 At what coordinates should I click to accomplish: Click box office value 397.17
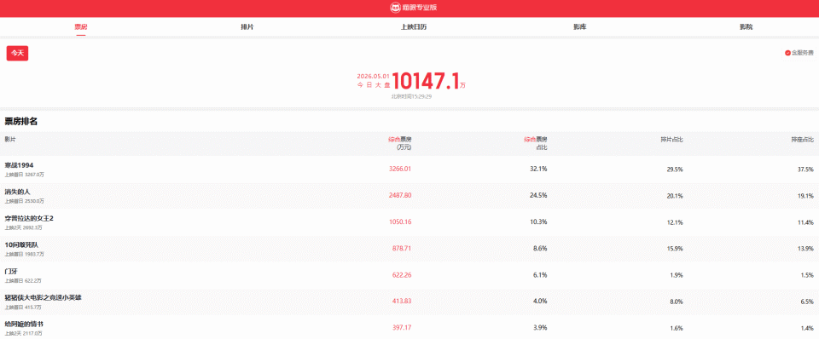(402, 328)
